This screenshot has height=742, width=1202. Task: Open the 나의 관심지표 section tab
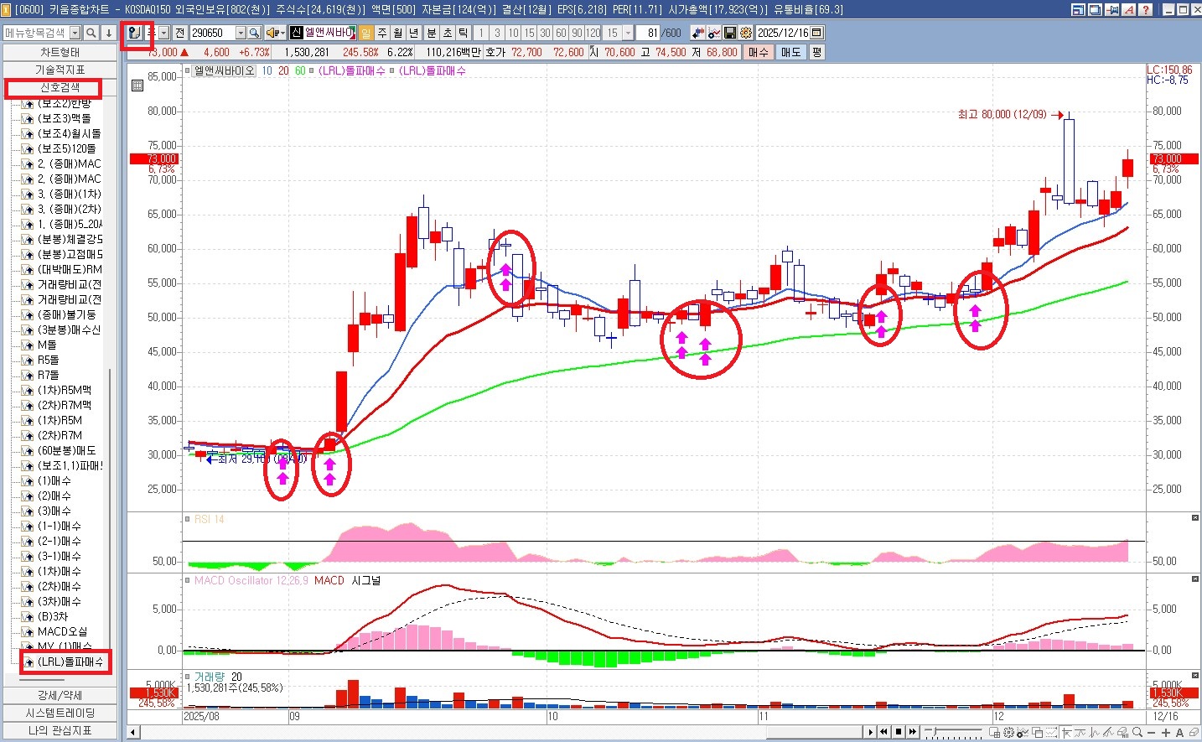60,730
